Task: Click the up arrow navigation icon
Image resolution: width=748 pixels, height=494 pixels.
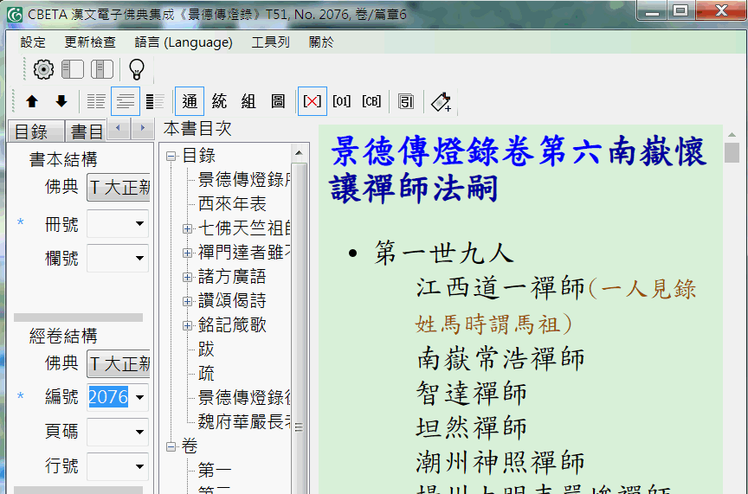Action: click(x=32, y=101)
